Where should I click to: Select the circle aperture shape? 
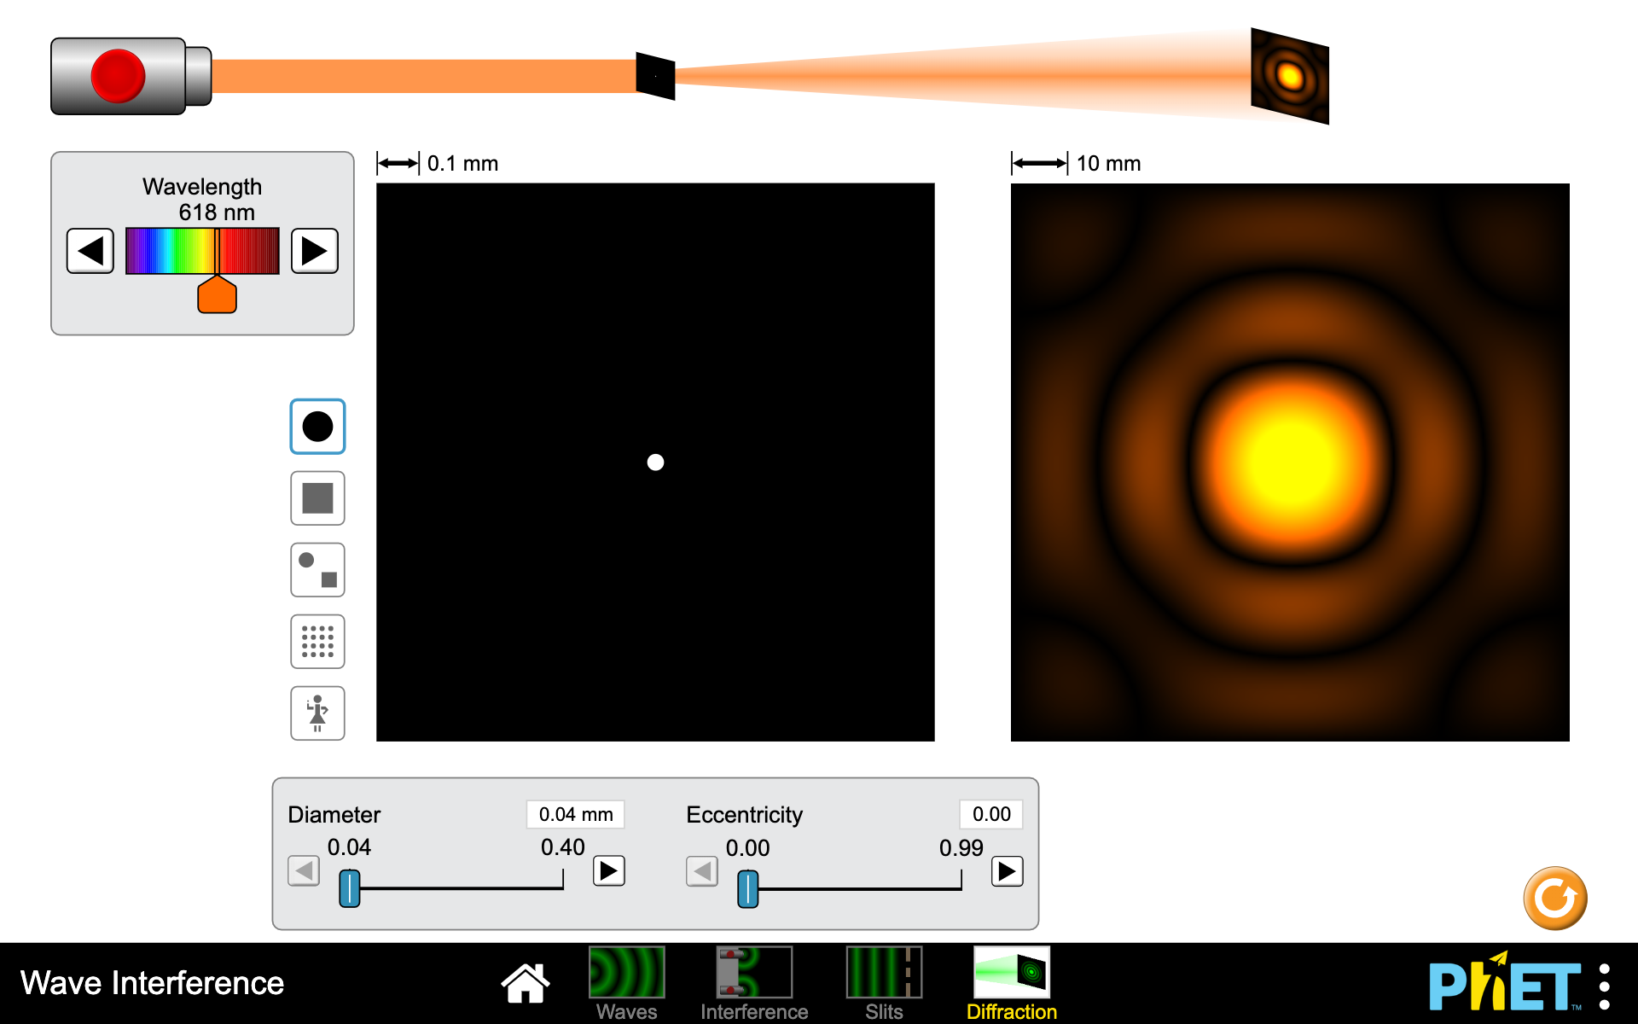tap(317, 427)
